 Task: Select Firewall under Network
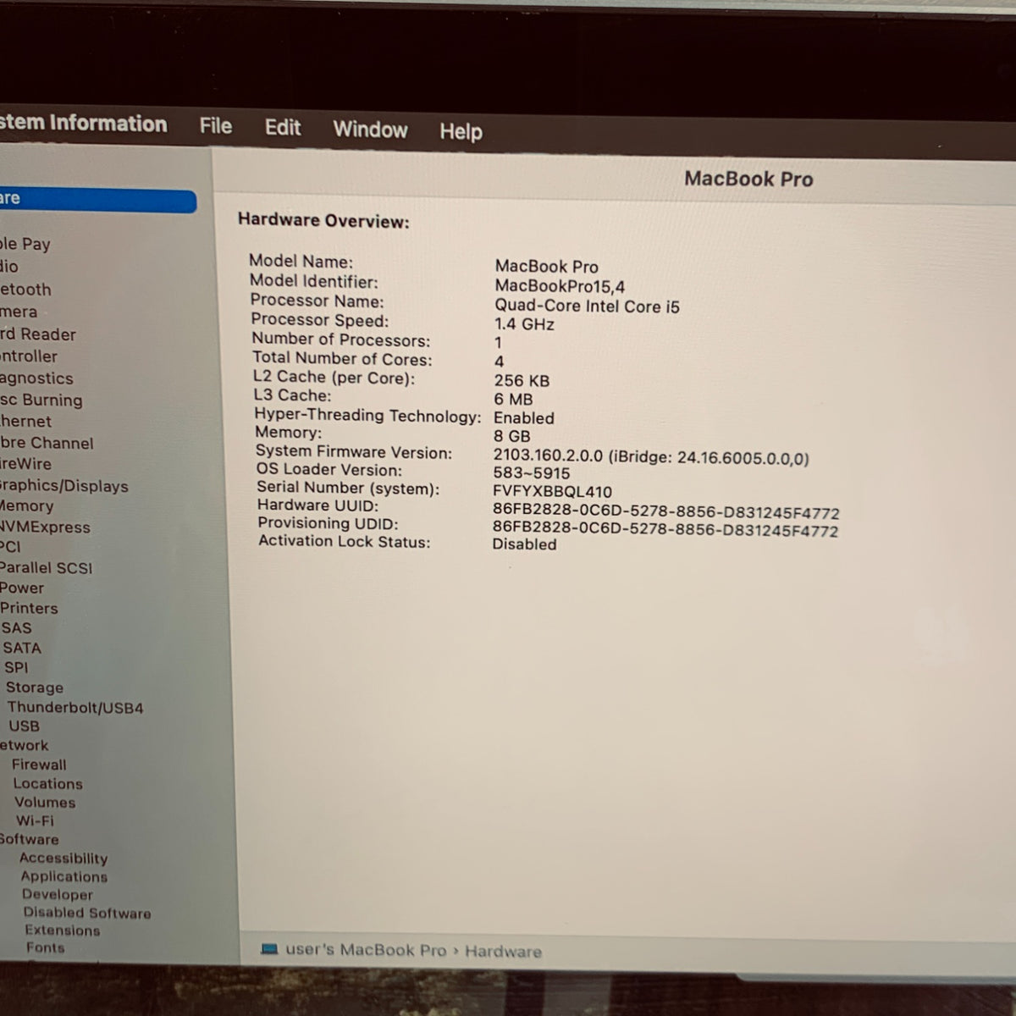pos(39,765)
